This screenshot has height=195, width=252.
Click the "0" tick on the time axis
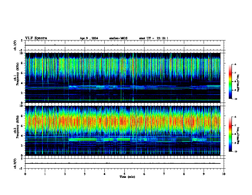(25, 174)
